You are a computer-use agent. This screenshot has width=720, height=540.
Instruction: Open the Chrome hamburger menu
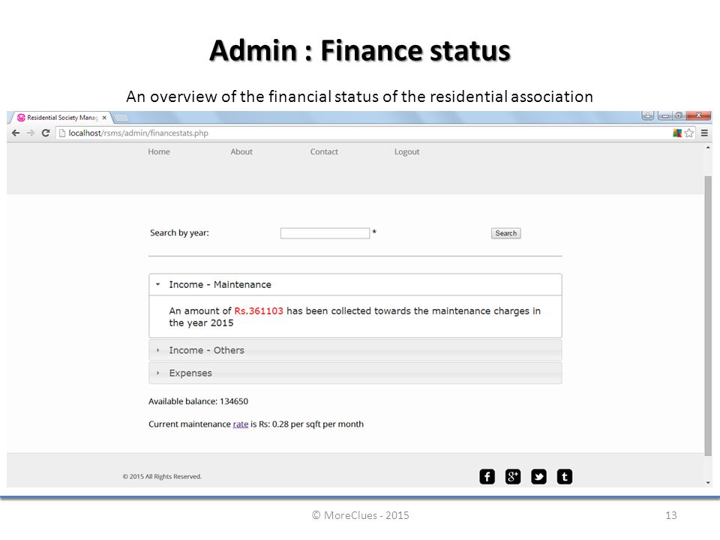click(x=704, y=133)
